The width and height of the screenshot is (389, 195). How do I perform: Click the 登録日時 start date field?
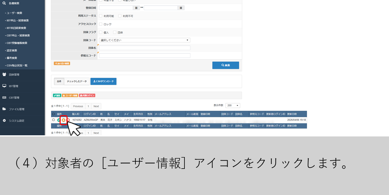[116, 8]
